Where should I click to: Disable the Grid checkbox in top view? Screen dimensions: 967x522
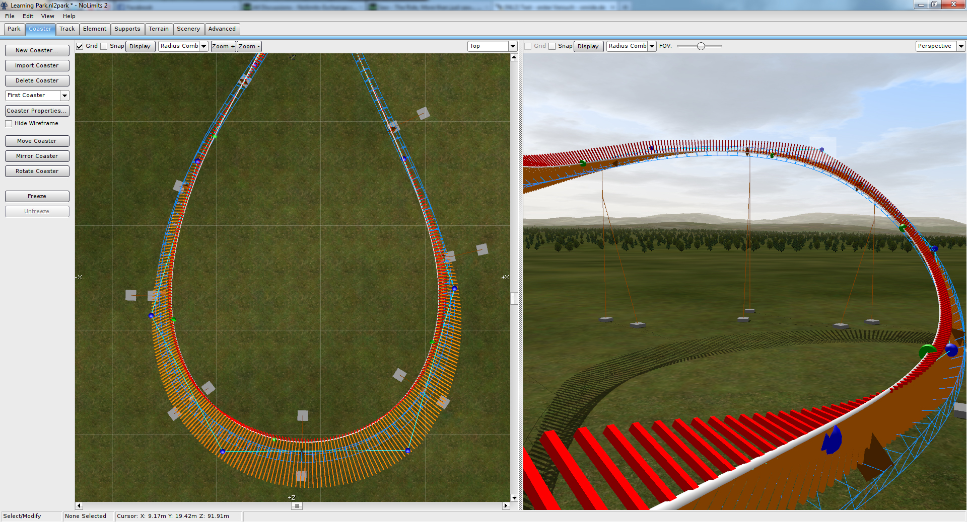tap(80, 46)
